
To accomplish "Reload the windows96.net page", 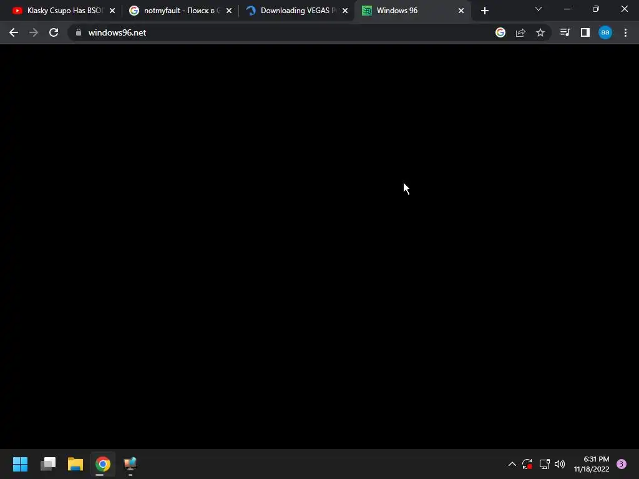I will pos(54,32).
